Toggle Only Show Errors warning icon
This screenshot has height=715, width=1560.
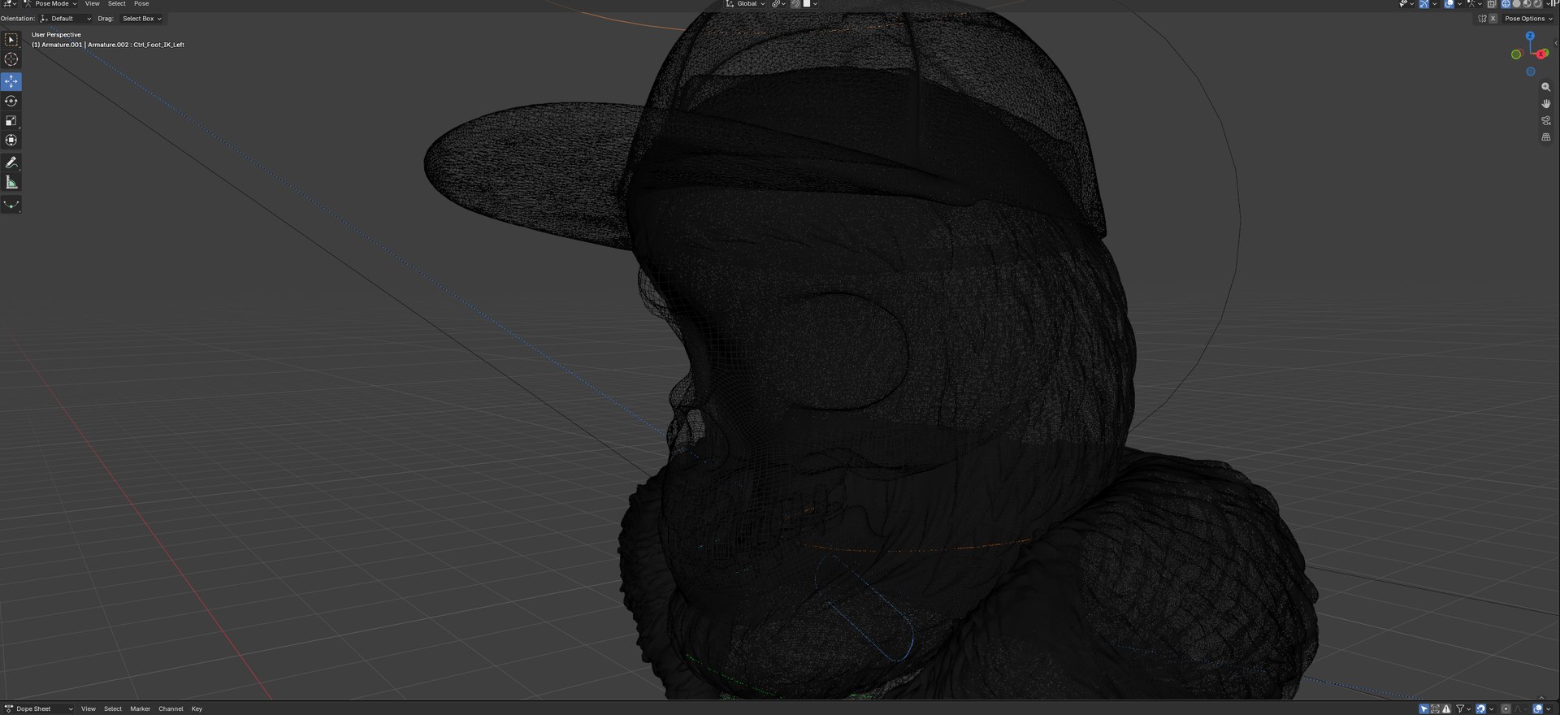[x=1446, y=708]
